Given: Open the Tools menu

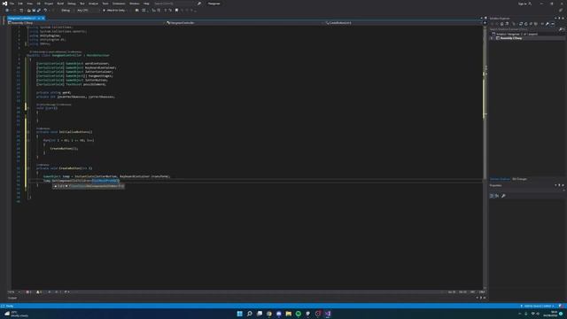Looking at the screenshot, I should 105,4.
